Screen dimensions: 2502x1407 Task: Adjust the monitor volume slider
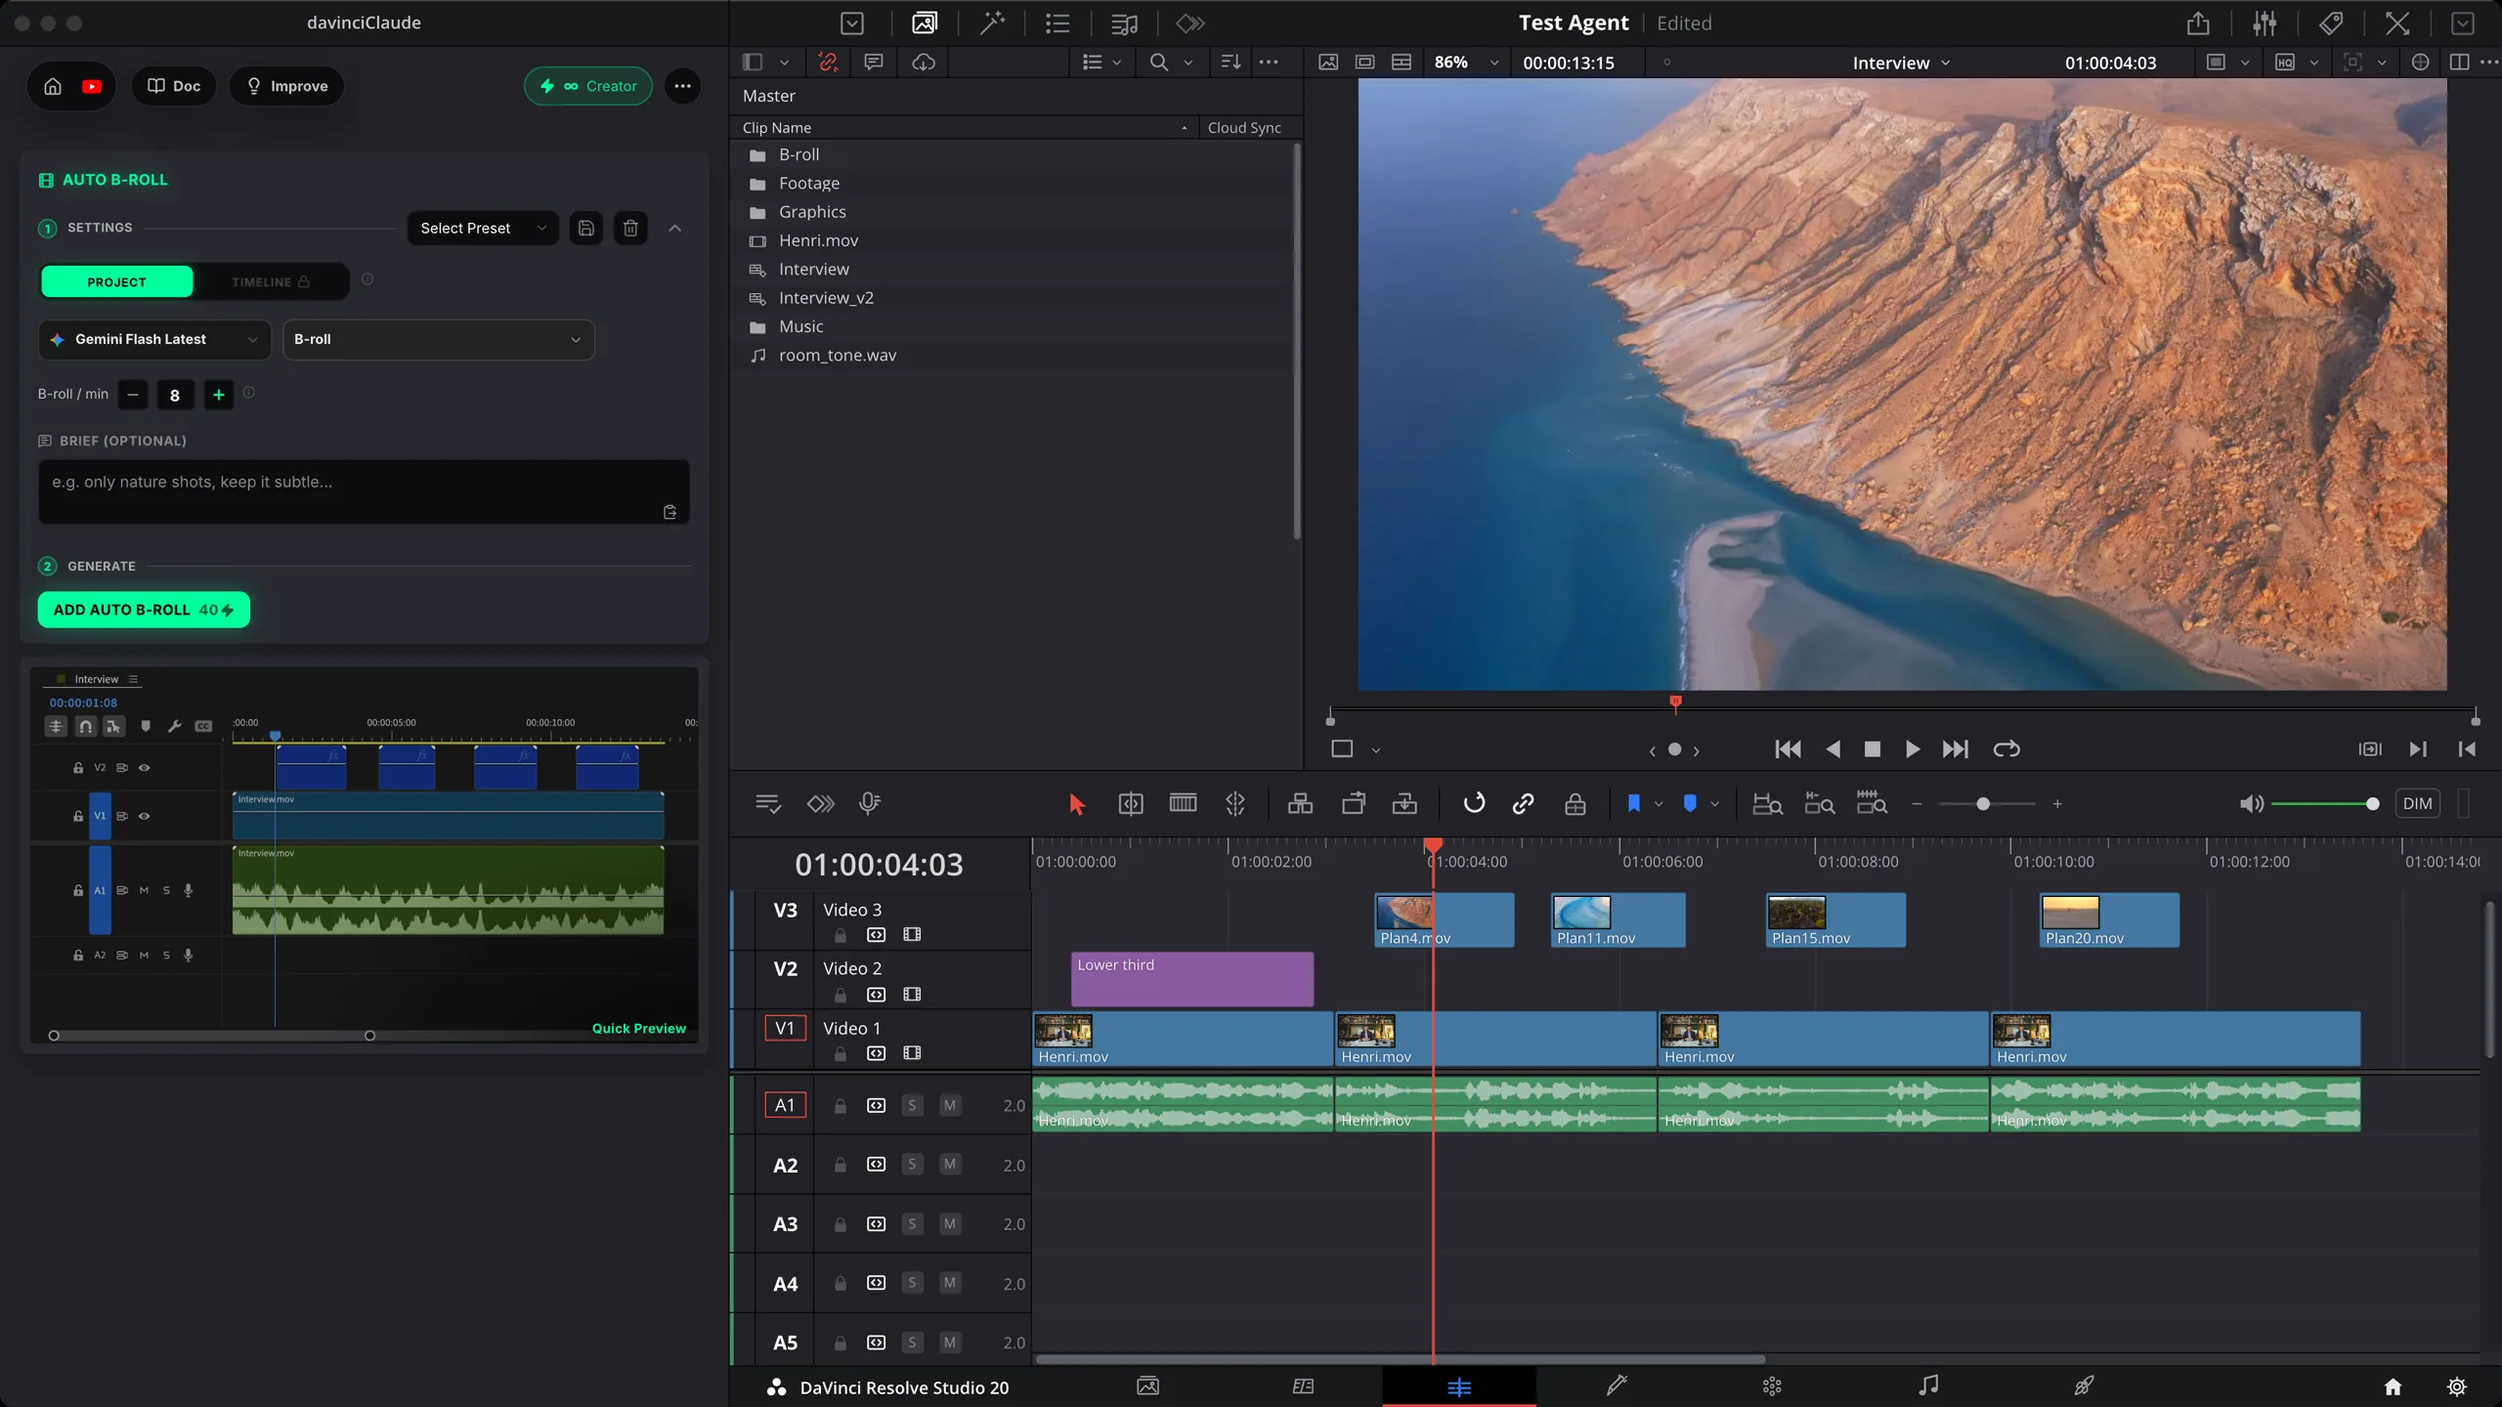2372,803
